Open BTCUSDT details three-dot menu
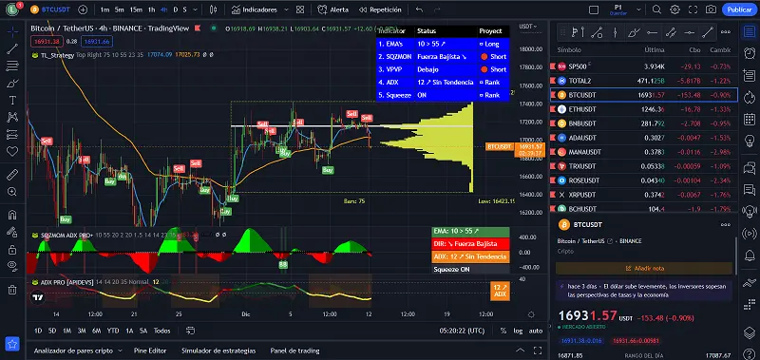Image resolution: width=760 pixels, height=360 pixels. point(726,225)
